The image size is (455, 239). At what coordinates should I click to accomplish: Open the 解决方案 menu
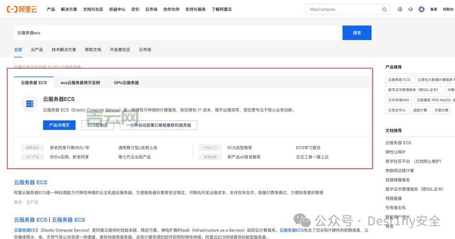(69, 9)
